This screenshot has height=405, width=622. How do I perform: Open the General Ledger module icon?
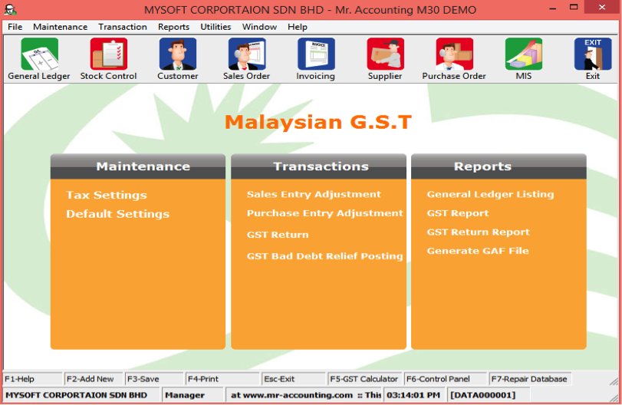tap(39, 54)
